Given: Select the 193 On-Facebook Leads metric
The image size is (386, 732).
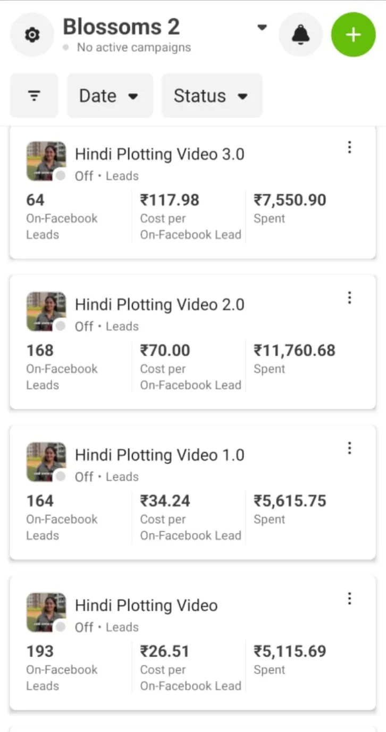Looking at the screenshot, I should (40, 651).
